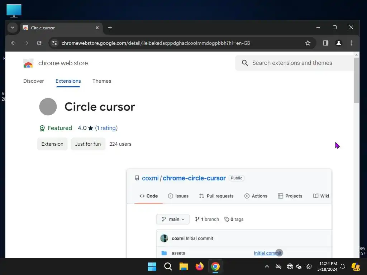Focus the Search extensions and themes field
367x275 pixels.
[295, 63]
